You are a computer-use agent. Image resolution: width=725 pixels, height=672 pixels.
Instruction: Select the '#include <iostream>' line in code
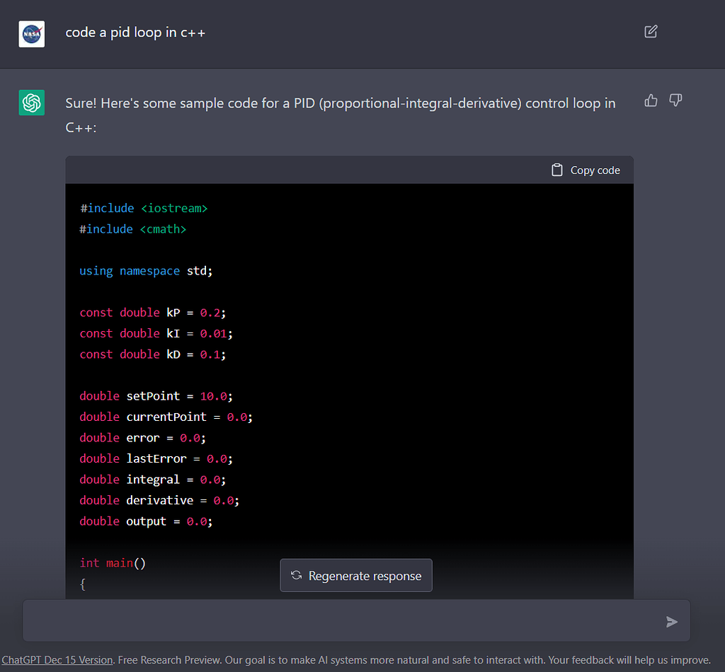(x=143, y=208)
